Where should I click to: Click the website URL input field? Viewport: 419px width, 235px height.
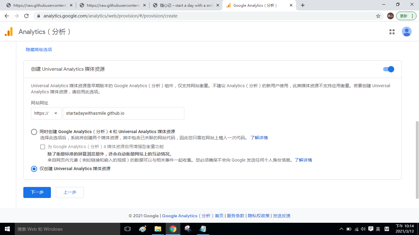click(123, 113)
